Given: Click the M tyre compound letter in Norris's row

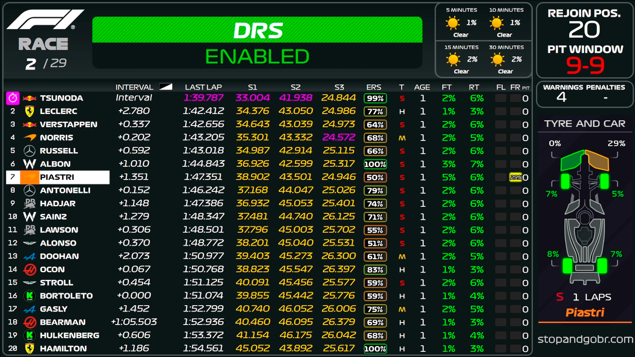Looking at the screenshot, I should [x=402, y=138].
